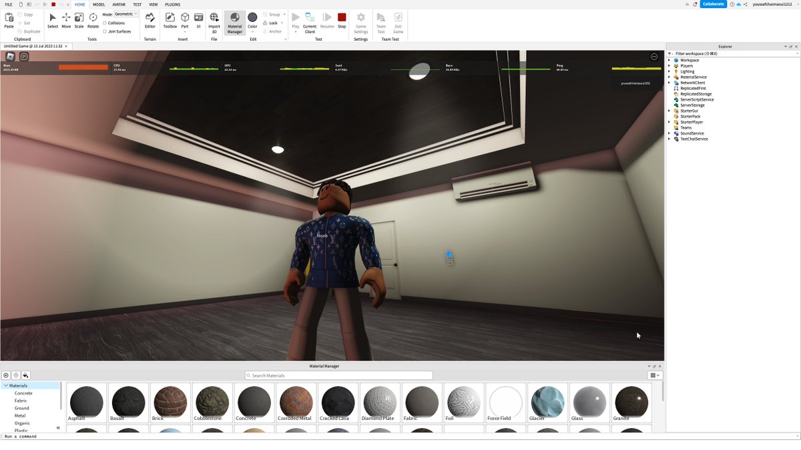Switch to the TEST ribbon tab

[137, 4]
